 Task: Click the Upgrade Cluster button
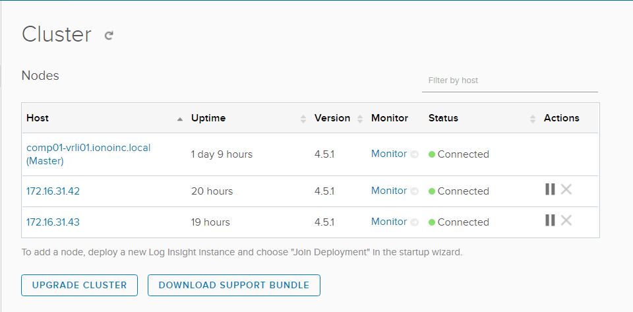click(x=79, y=285)
